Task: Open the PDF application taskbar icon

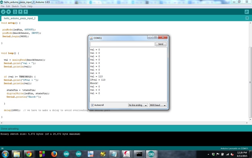Action: point(91,154)
